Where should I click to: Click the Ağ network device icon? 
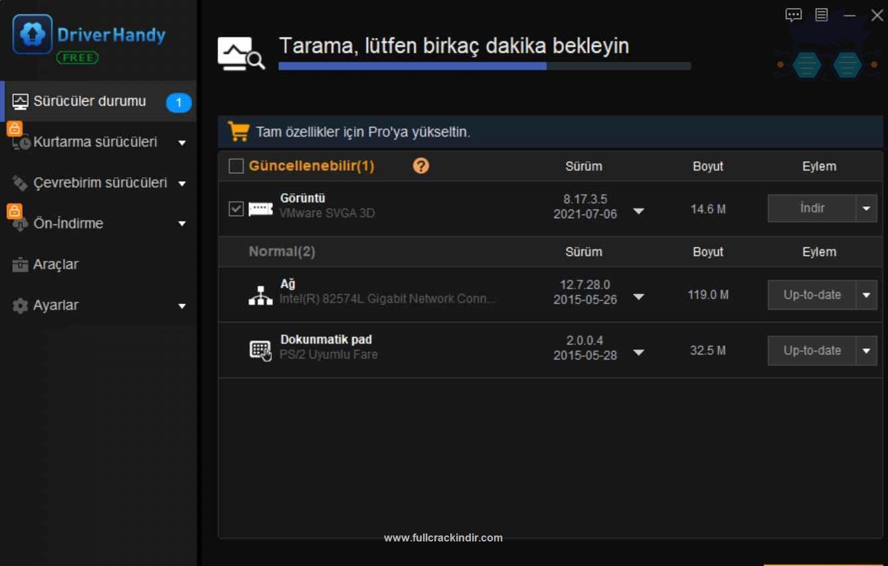(260, 295)
